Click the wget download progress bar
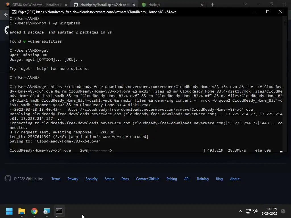The height and width of the screenshot is (218, 291). pyautogui.click(x=146, y=150)
